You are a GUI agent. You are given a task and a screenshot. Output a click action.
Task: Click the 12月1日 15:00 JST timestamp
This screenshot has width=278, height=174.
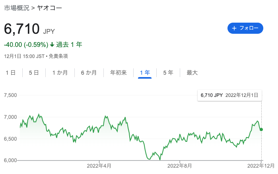pos(24,56)
